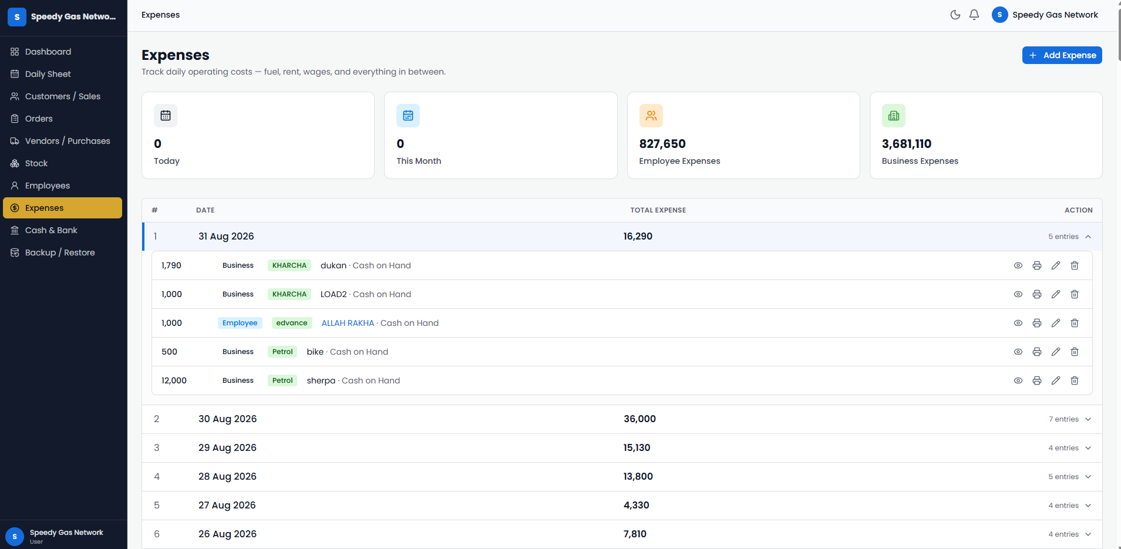Delete the dukan expense entry
1121x549 pixels.
click(1075, 265)
